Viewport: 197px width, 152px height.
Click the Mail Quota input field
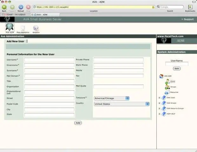tap(118, 86)
